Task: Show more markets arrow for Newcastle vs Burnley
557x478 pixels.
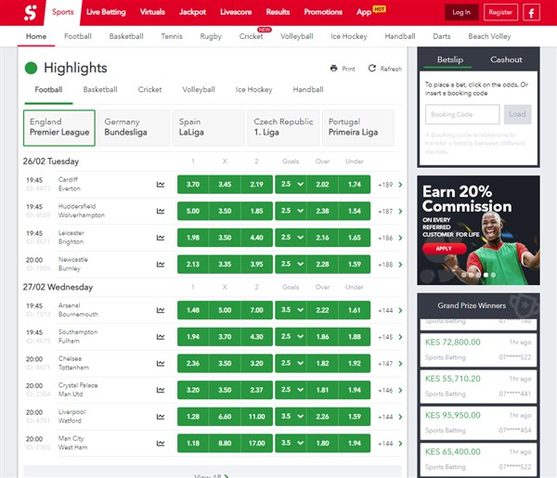Action: coord(400,265)
